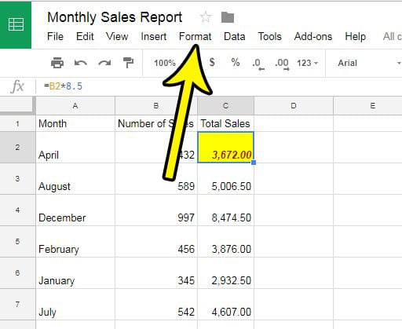This screenshot has height=329, width=402.
Task: Format as currency with the $ icon
Action: point(212,62)
